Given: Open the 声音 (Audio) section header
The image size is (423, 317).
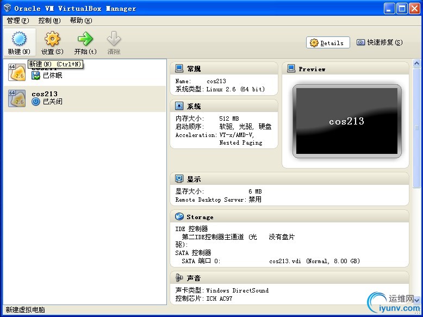Looking at the screenshot, I should [x=289, y=278].
